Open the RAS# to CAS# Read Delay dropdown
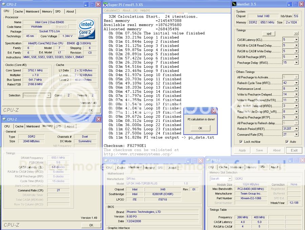305x230 pixels. (296, 45)
